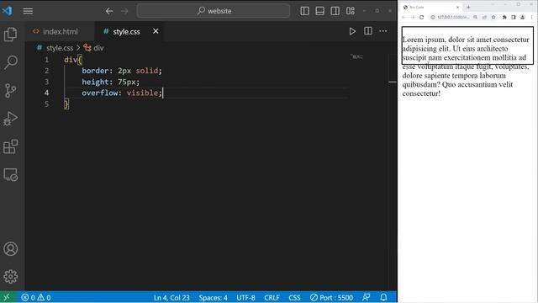Click the browser back arrow
This screenshot has height=303, width=538.
[x=403, y=17]
